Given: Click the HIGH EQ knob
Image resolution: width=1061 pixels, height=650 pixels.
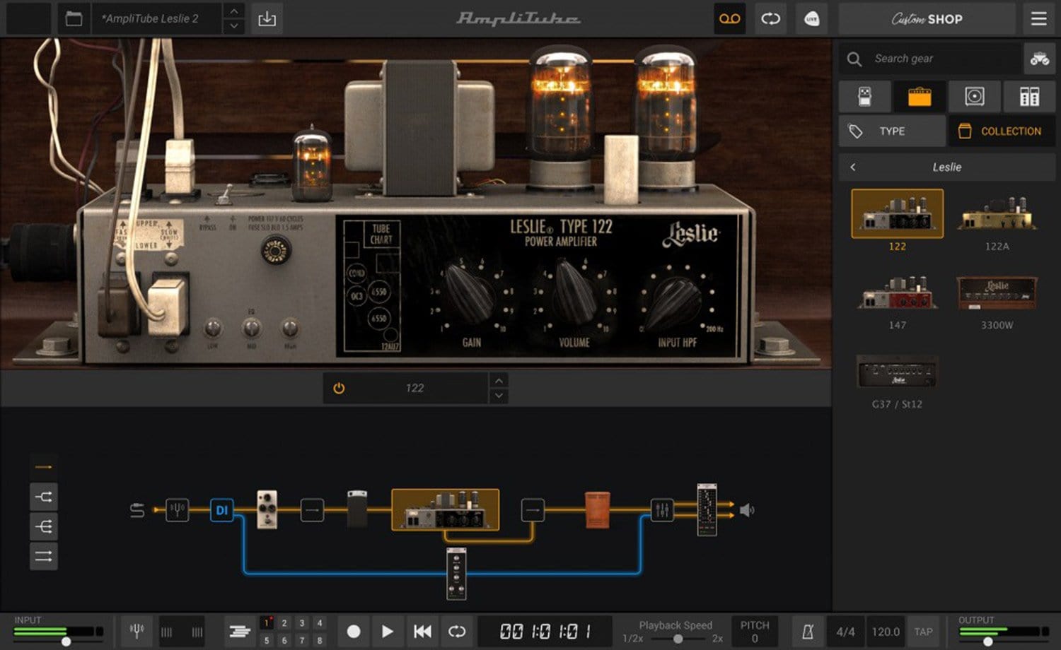Looking at the screenshot, I should (289, 328).
